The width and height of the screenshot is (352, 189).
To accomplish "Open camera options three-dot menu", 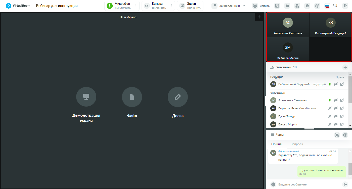I will point(171,6).
